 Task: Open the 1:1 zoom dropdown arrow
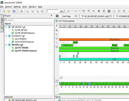pos(79,11)
